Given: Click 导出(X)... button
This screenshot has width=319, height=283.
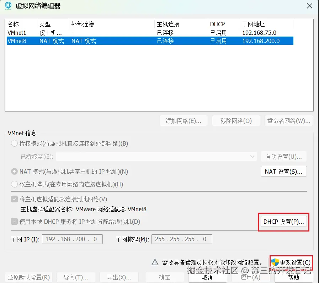Looking at the screenshot, I should pos(119,277).
